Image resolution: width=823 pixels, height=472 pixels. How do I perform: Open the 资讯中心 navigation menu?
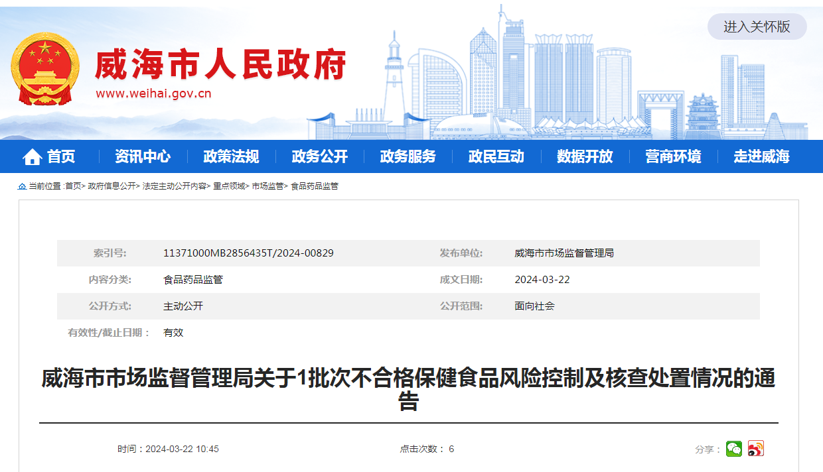coord(142,156)
